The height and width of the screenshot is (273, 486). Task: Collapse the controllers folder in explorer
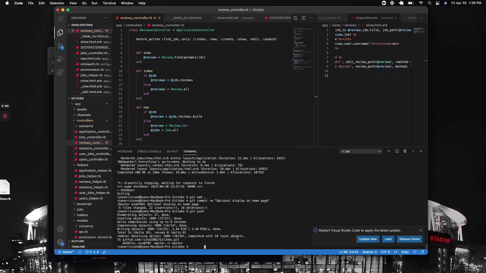click(x=85, y=121)
